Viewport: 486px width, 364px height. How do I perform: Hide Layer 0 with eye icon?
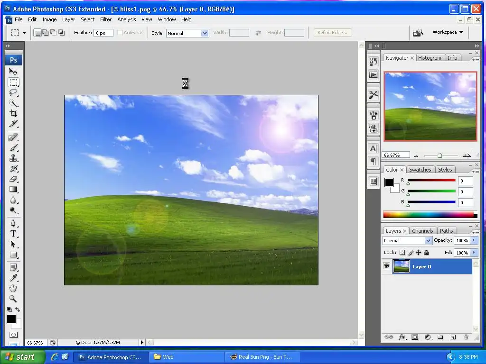click(x=386, y=266)
